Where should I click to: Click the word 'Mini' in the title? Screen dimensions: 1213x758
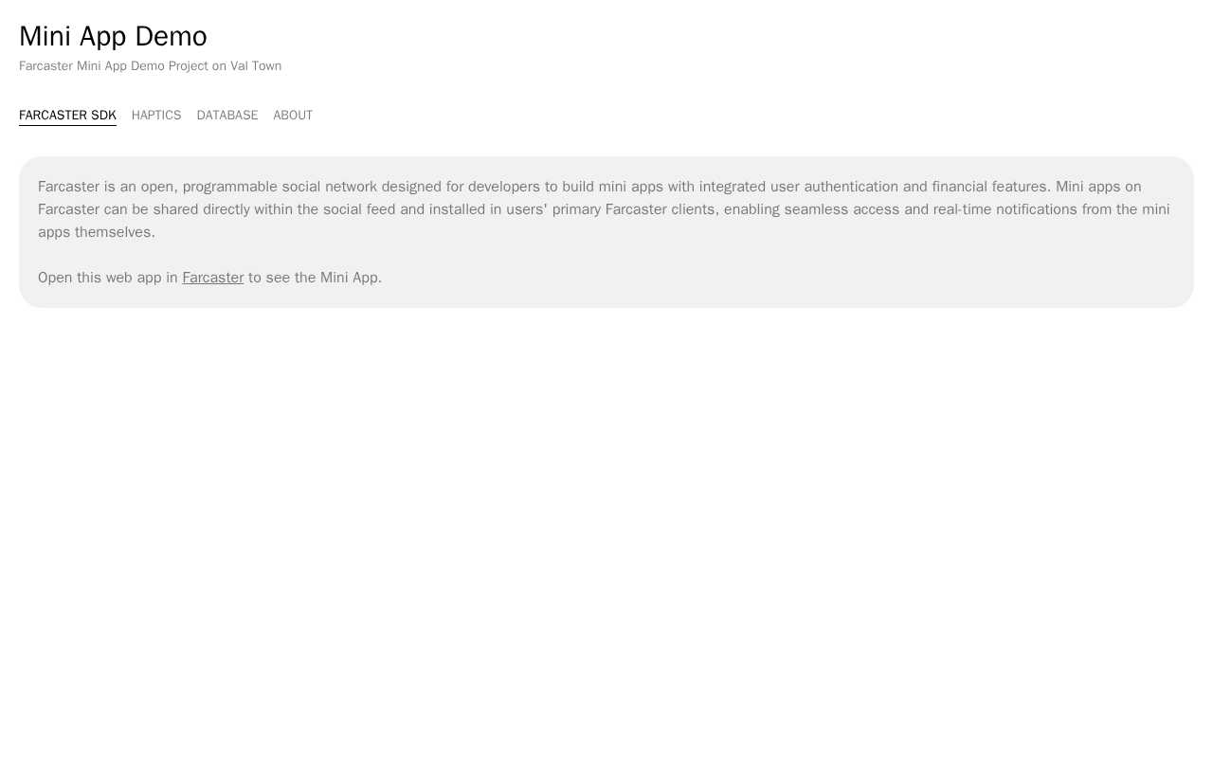coord(45,36)
